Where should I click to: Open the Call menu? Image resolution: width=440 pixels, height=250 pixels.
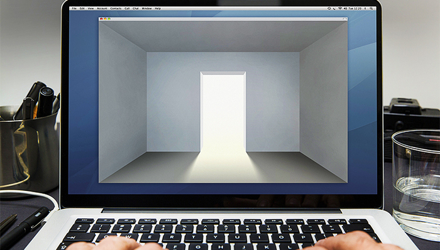[127, 9]
